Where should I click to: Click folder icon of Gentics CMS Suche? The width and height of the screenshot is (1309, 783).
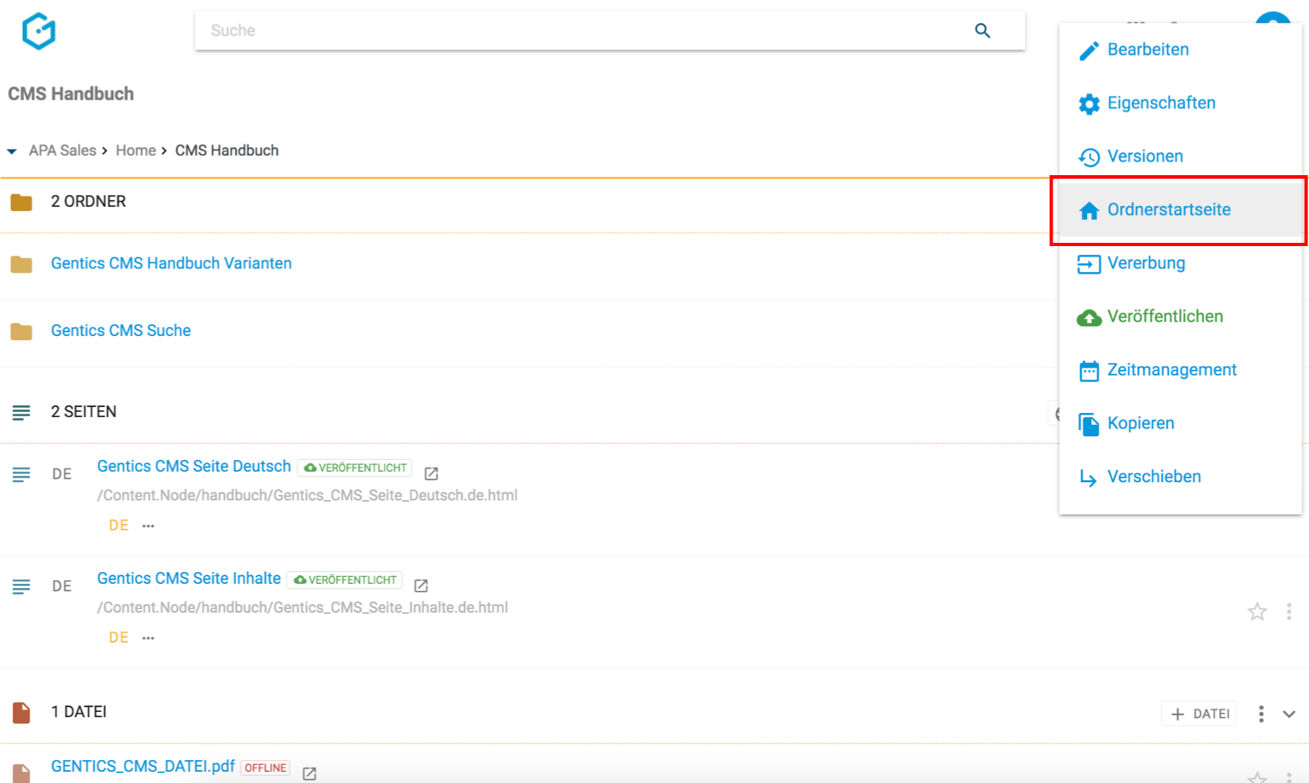click(x=21, y=331)
